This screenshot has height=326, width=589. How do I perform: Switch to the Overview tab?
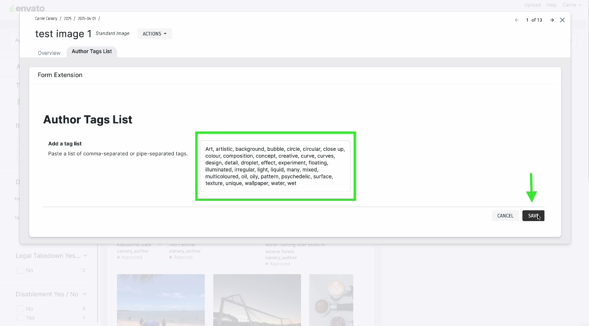(49, 53)
